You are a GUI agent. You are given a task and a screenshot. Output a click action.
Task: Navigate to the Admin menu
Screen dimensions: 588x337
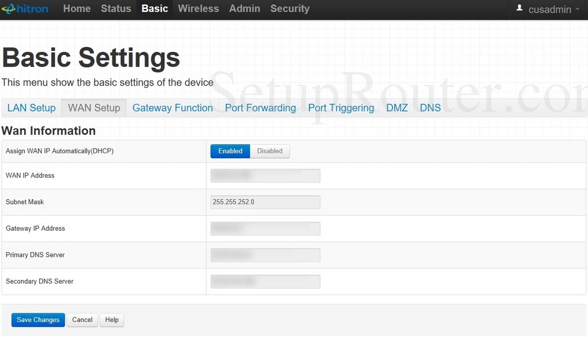244,9
